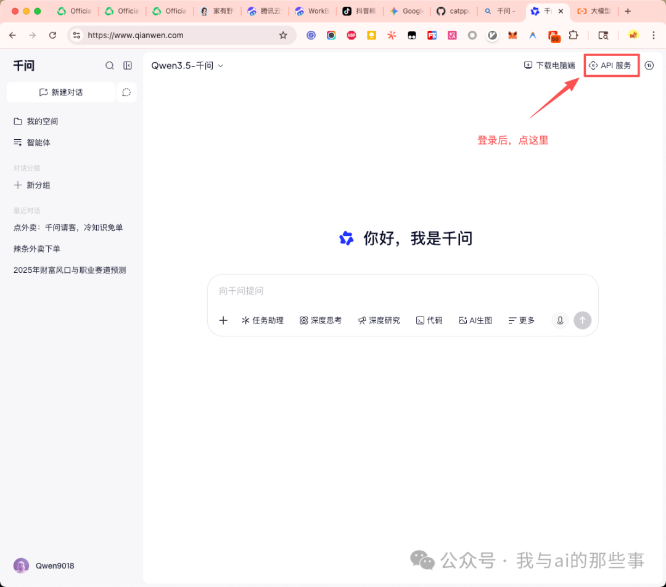Start a new chat with 新建对话
The height and width of the screenshot is (587, 666).
click(x=61, y=92)
